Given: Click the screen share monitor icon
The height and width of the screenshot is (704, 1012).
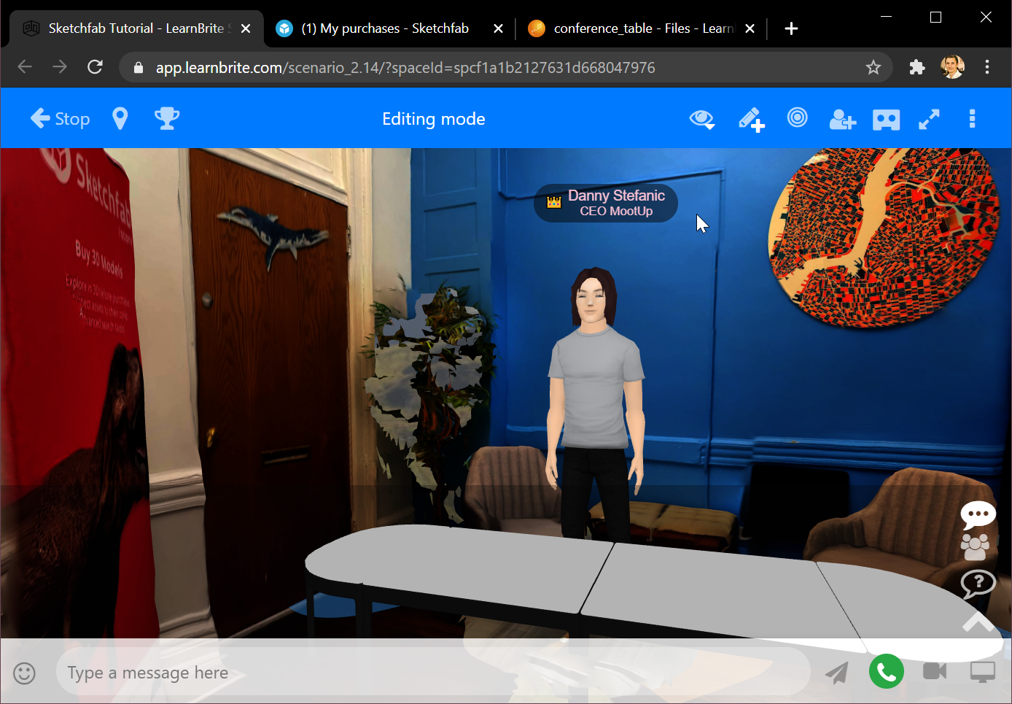Looking at the screenshot, I should tap(983, 672).
